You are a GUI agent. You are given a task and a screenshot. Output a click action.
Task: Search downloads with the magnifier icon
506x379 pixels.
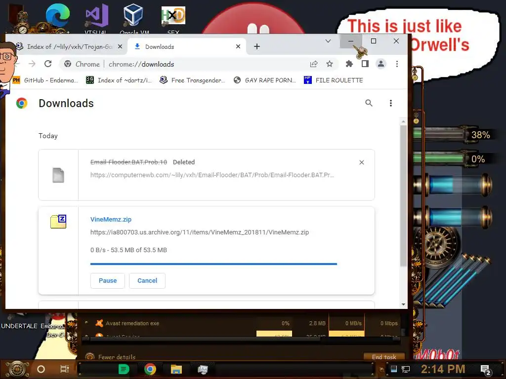[x=369, y=103]
